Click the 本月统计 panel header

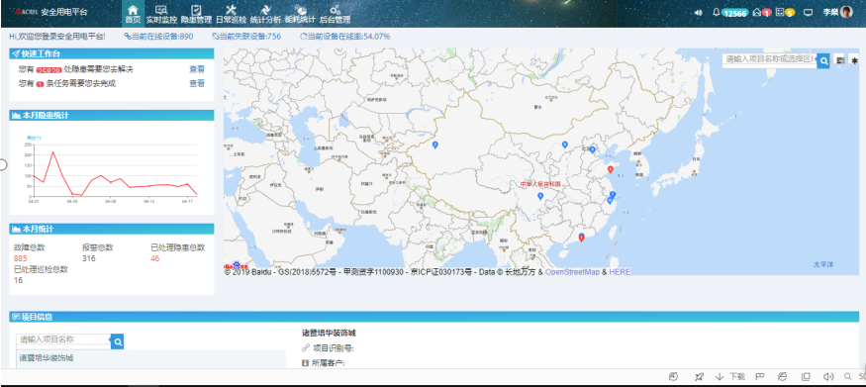tap(112, 229)
